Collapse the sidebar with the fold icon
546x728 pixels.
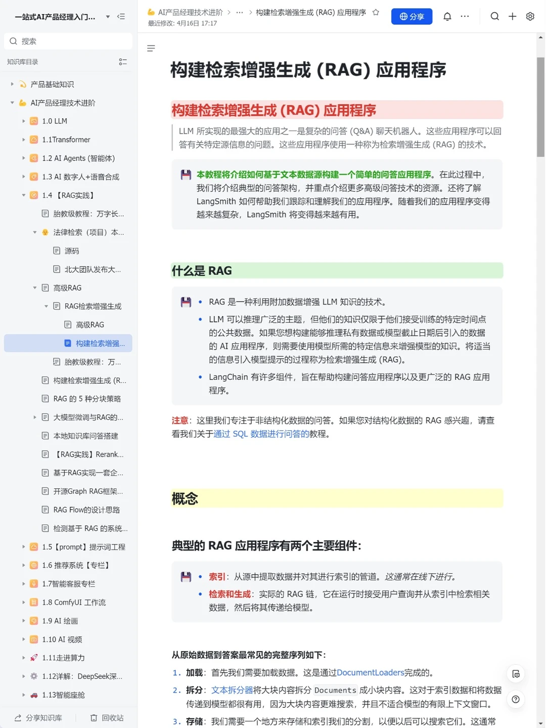[121, 17]
